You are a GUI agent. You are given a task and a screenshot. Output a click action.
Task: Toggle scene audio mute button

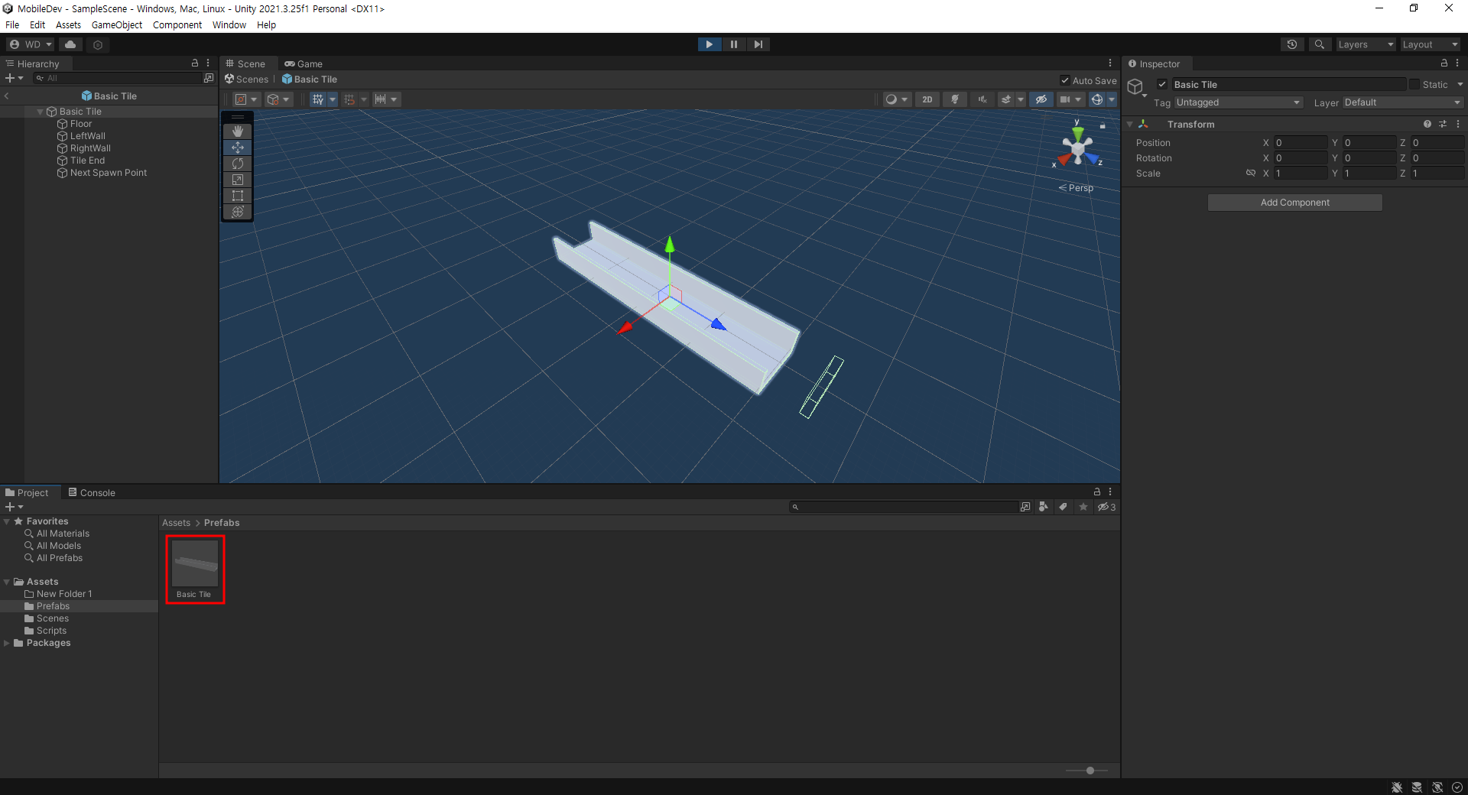click(982, 99)
